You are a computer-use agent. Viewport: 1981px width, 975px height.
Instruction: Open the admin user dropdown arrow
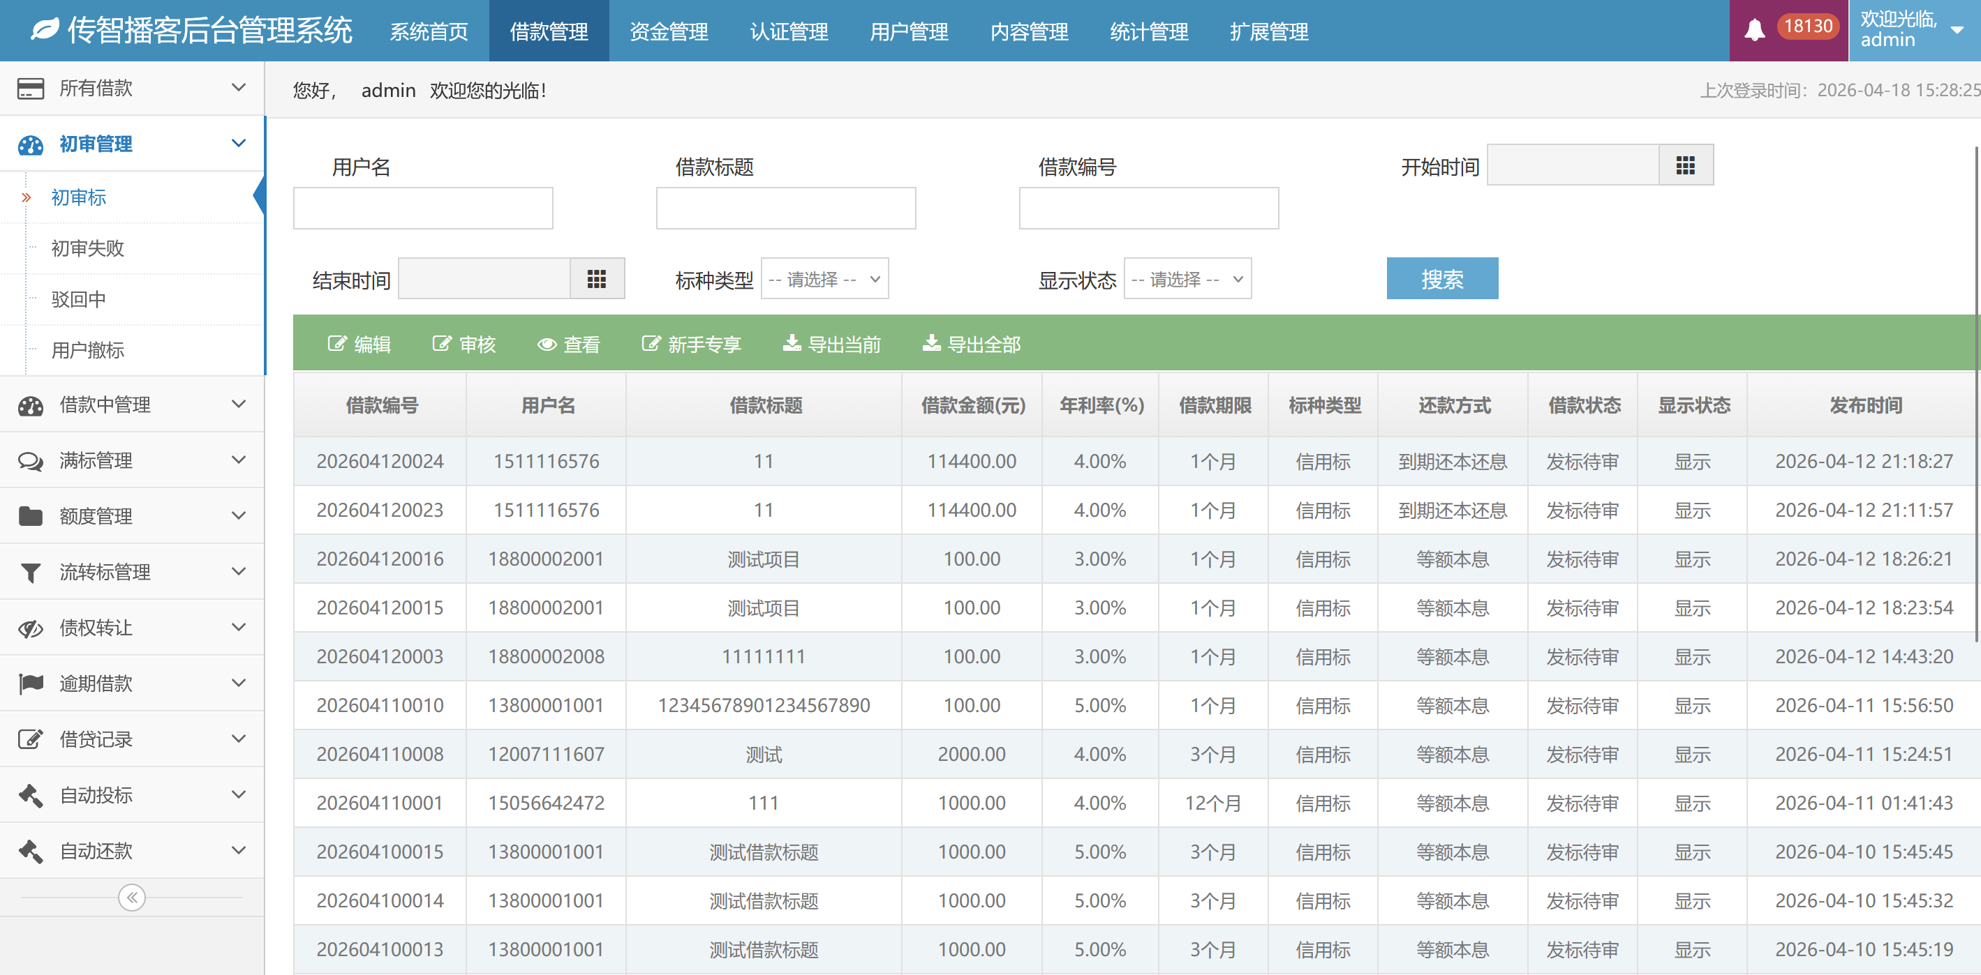click(x=1957, y=30)
